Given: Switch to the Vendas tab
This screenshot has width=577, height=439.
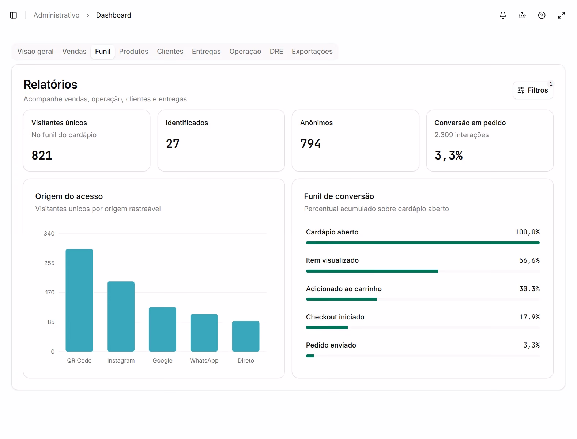Looking at the screenshot, I should pos(74,52).
